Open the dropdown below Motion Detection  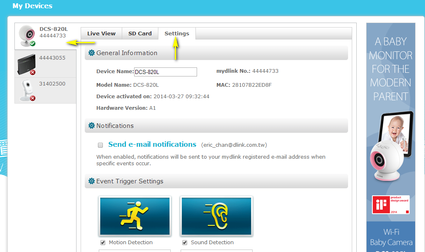tap(135, 250)
